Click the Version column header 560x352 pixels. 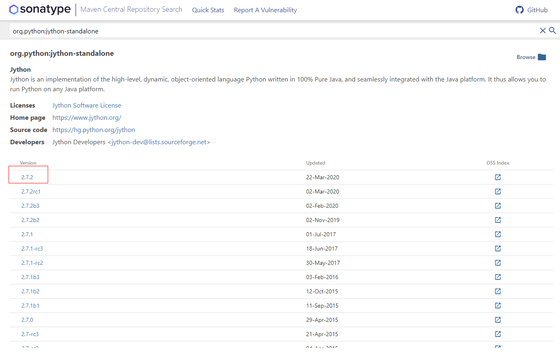click(x=28, y=163)
